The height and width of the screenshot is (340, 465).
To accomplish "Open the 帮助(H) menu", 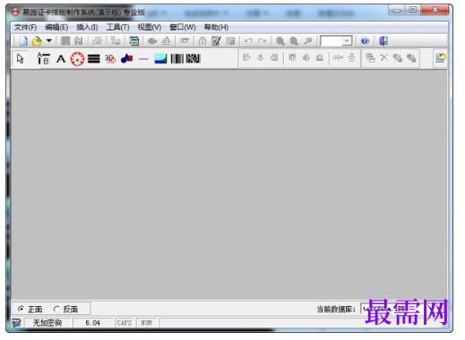I will 216,28.
